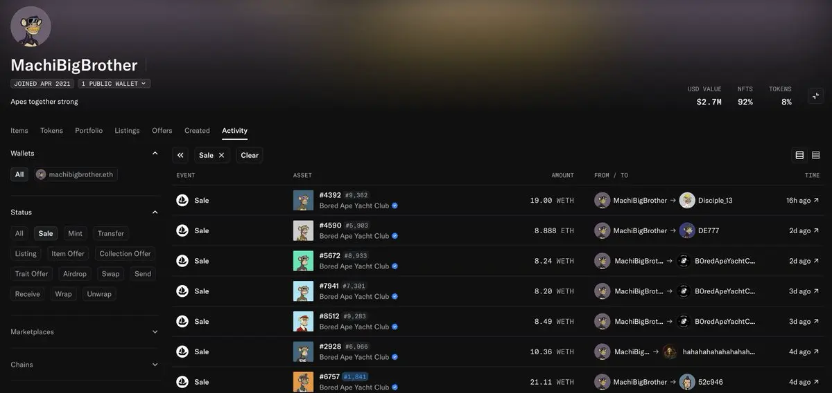Collapse the filter sidebar with double-chevron icon

[180, 155]
